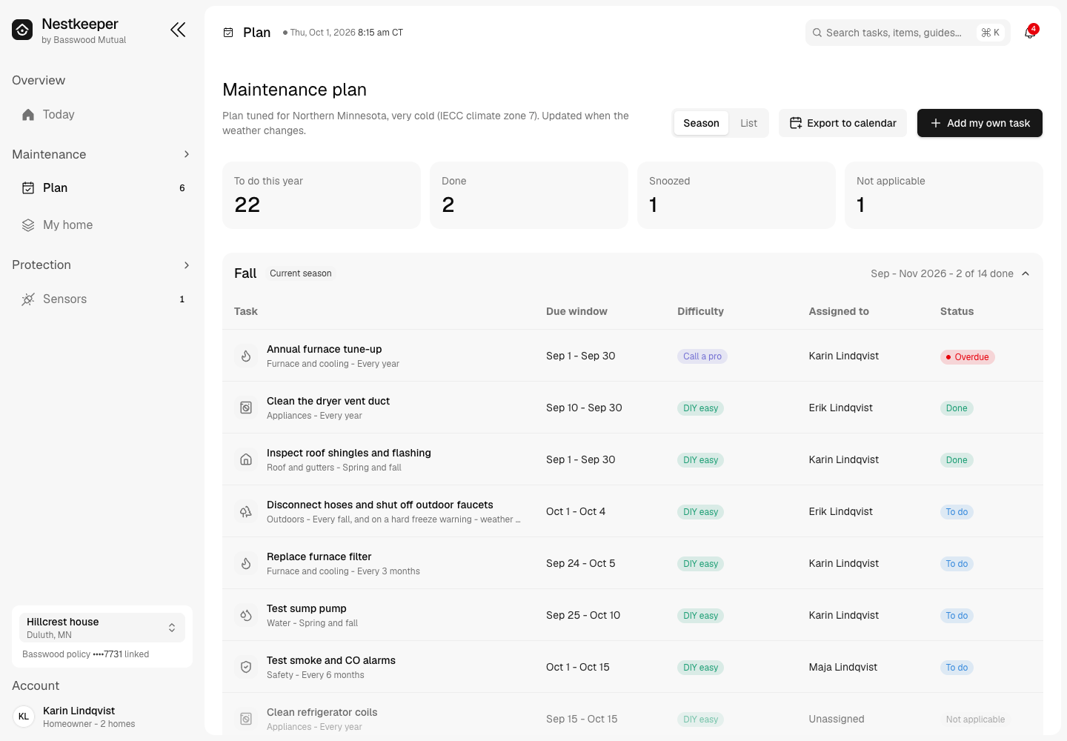This screenshot has width=1067, height=741.
Task: Open Plan in sidebar
Action: [102, 187]
